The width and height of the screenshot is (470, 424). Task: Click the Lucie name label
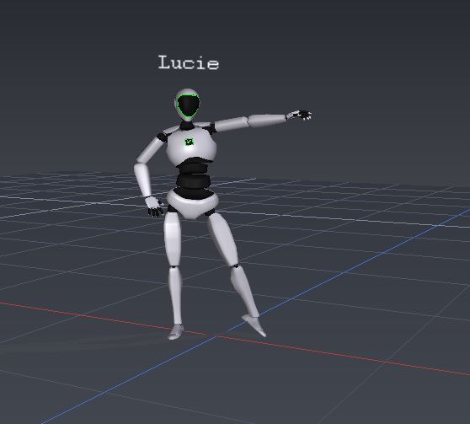189,62
